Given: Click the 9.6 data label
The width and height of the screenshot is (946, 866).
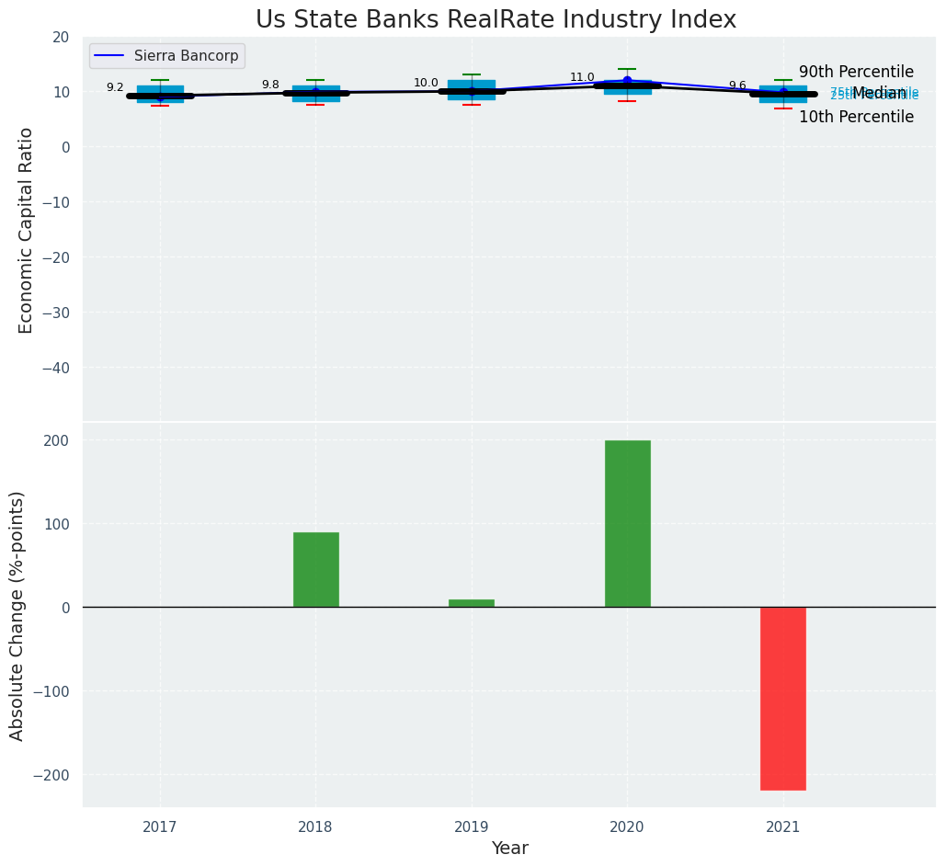Looking at the screenshot, I should click(x=737, y=85).
